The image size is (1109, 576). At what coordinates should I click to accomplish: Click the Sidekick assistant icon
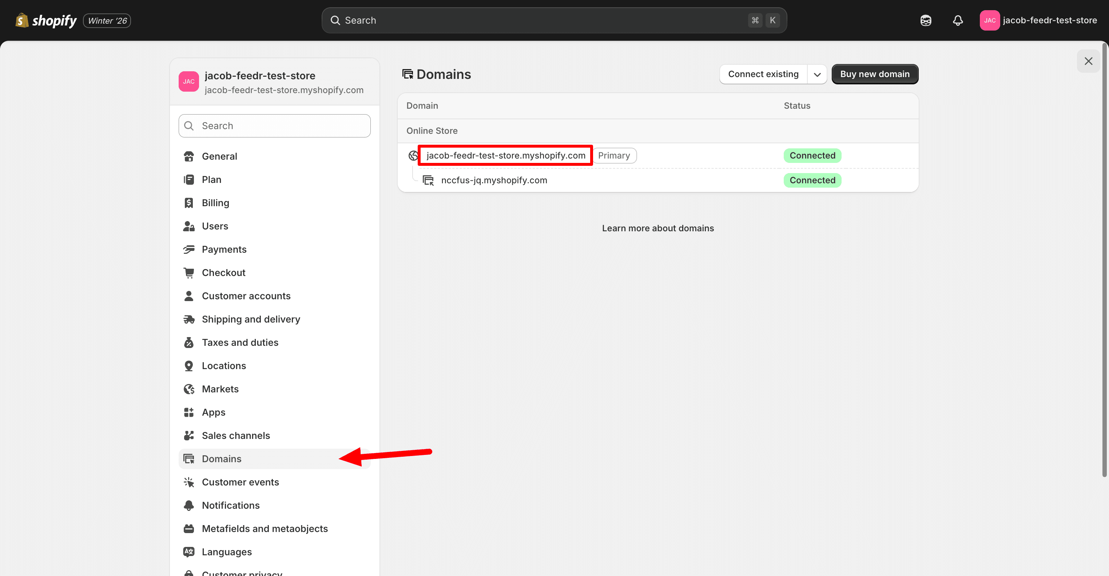[926, 20]
